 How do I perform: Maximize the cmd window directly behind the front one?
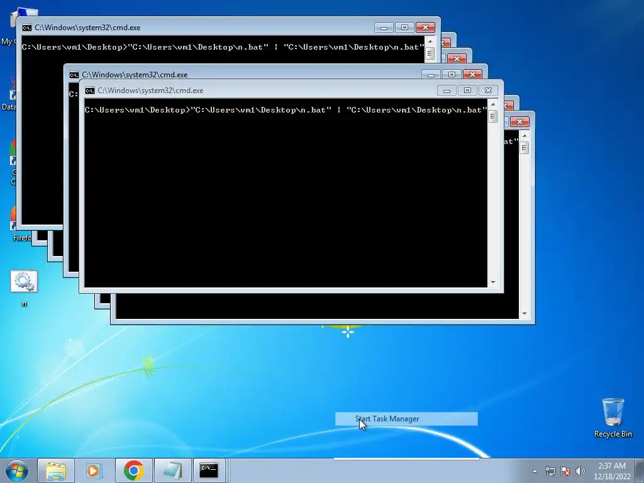click(452, 75)
